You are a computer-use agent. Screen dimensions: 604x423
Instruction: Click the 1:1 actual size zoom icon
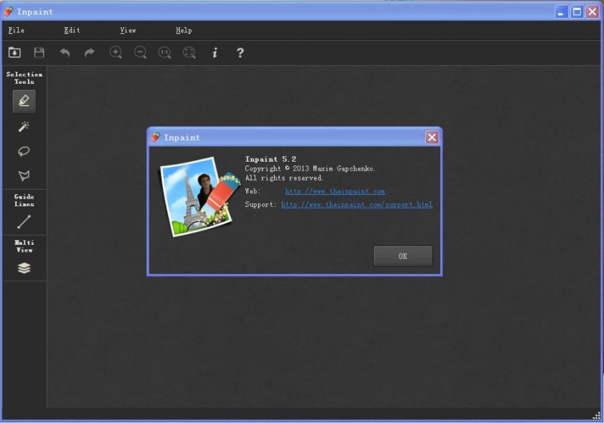165,52
